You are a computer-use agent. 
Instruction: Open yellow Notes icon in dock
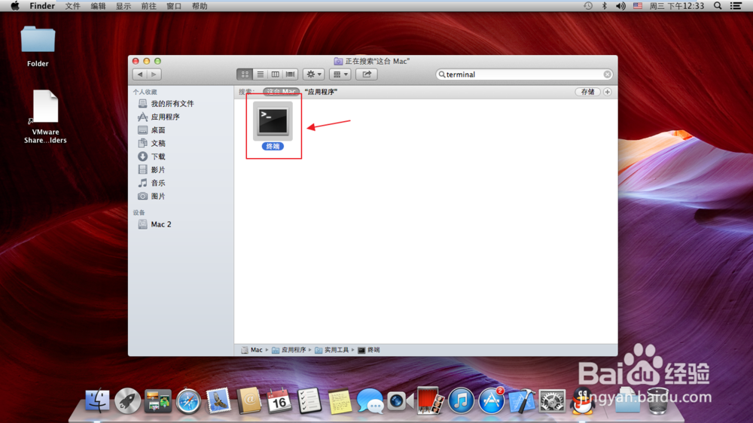[x=340, y=401]
